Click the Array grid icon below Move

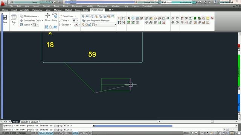click(47, 27)
